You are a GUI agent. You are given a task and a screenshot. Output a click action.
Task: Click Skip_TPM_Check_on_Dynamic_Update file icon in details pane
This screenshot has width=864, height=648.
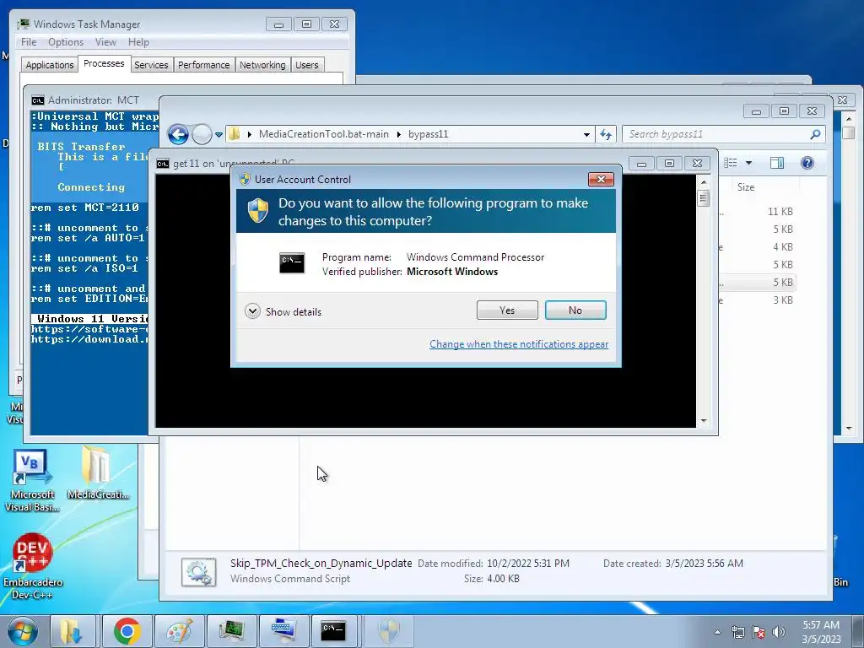pos(198,572)
